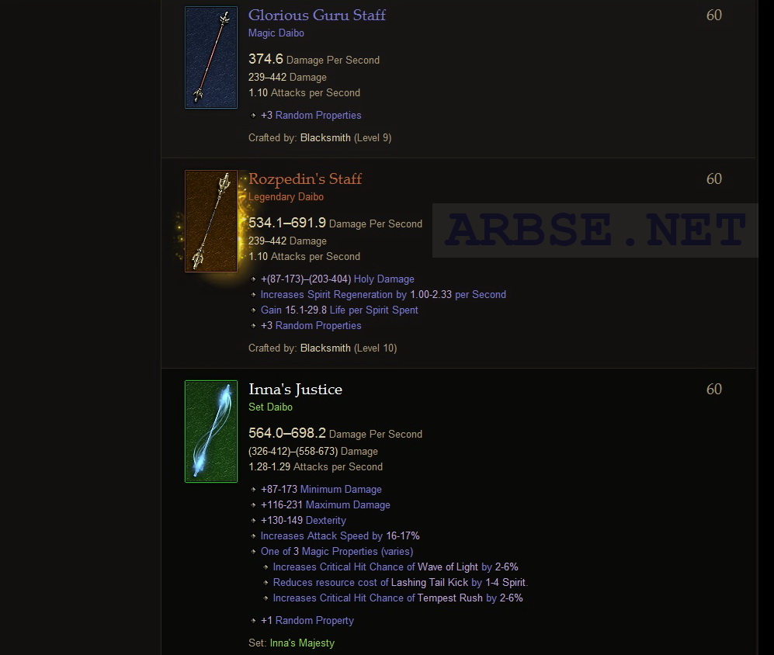Click the +116-231 Maximum Damage line
Viewport: 774px width, 655px height.
pos(325,505)
